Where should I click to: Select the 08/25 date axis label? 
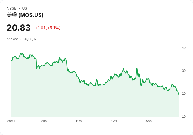coord(45,121)
